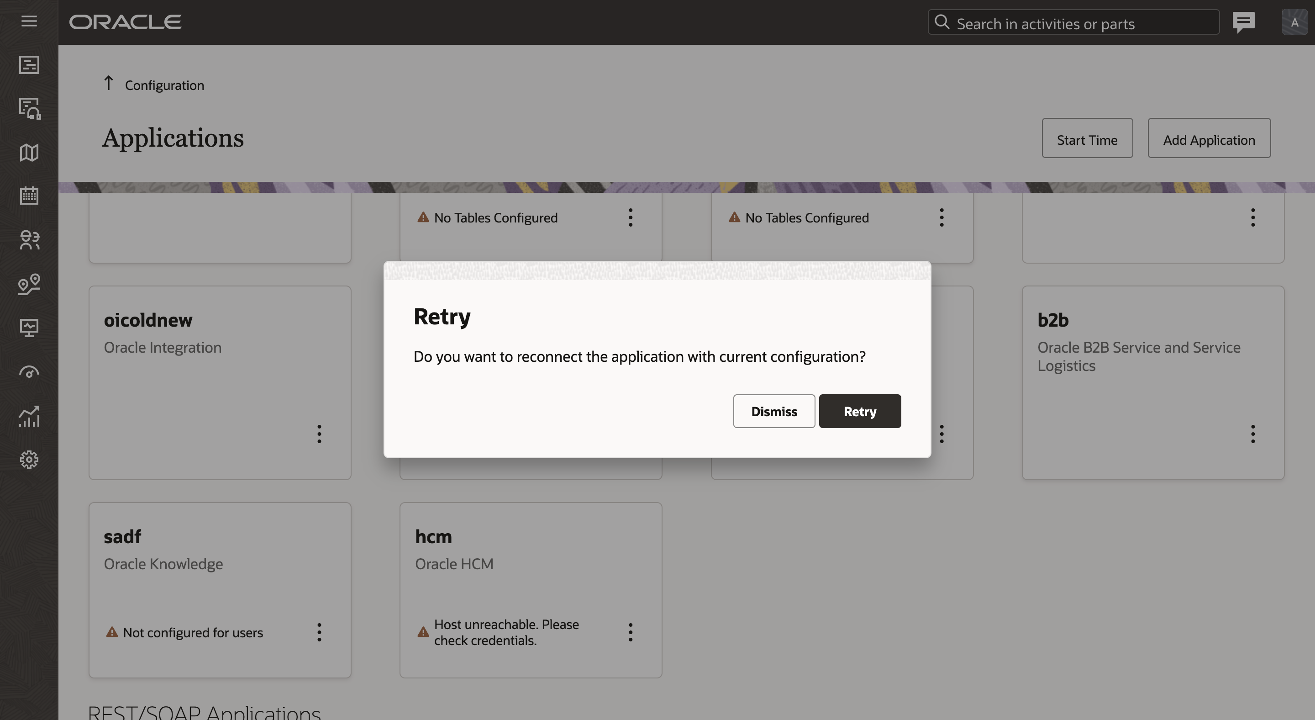Open the settings gear sidebar icon
This screenshot has height=720, width=1315.
[29, 460]
